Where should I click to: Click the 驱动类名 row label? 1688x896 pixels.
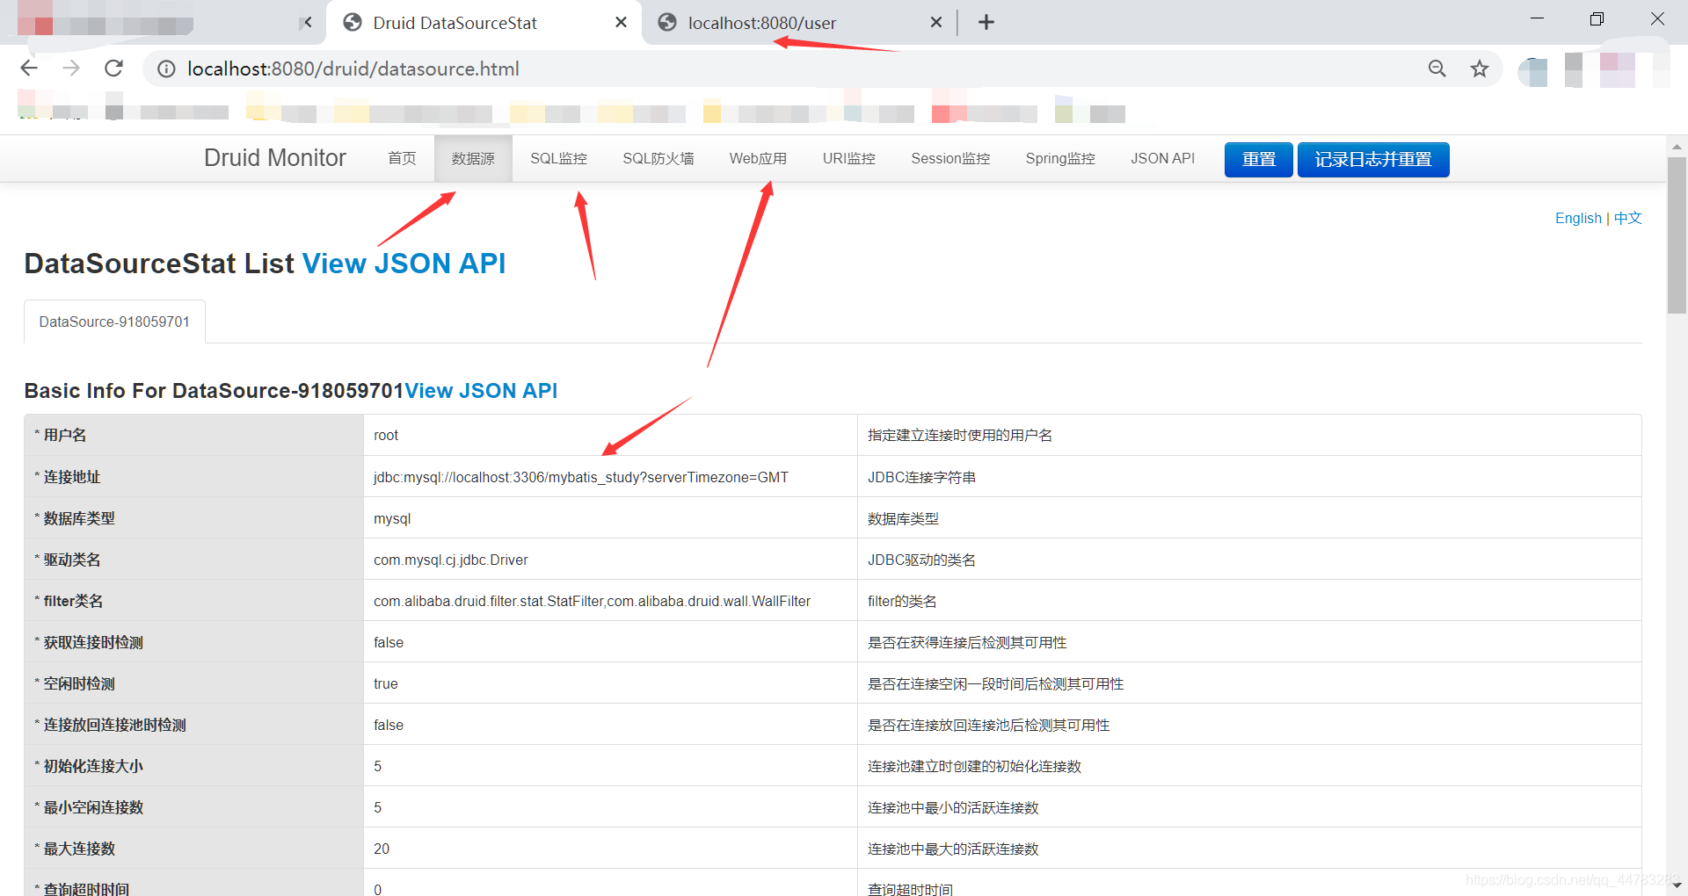point(72,560)
